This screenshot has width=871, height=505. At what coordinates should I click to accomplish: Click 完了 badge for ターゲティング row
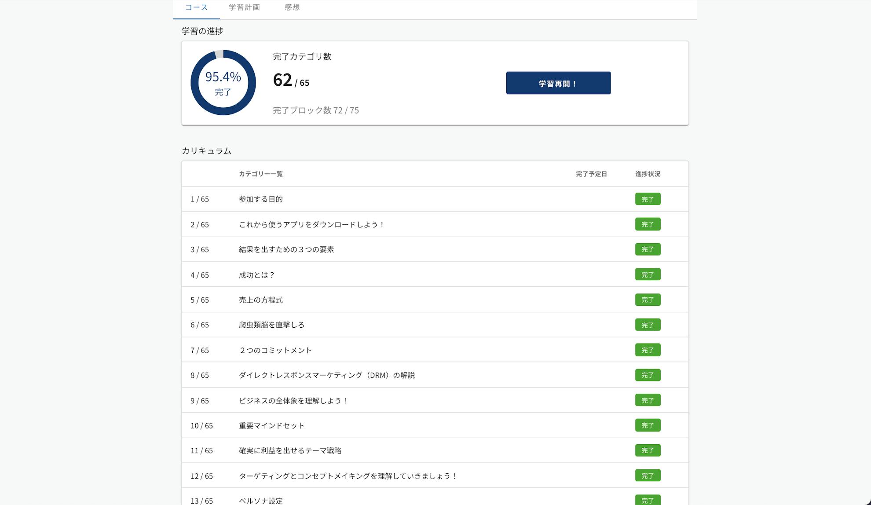click(648, 476)
